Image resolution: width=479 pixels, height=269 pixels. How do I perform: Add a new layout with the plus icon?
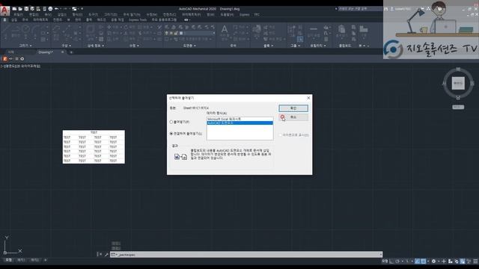(45, 260)
